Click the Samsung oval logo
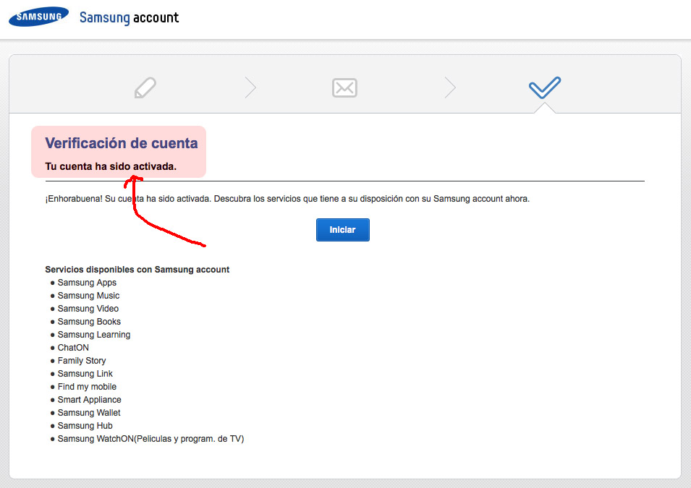Screen dimensions: 691x488 click(39, 17)
